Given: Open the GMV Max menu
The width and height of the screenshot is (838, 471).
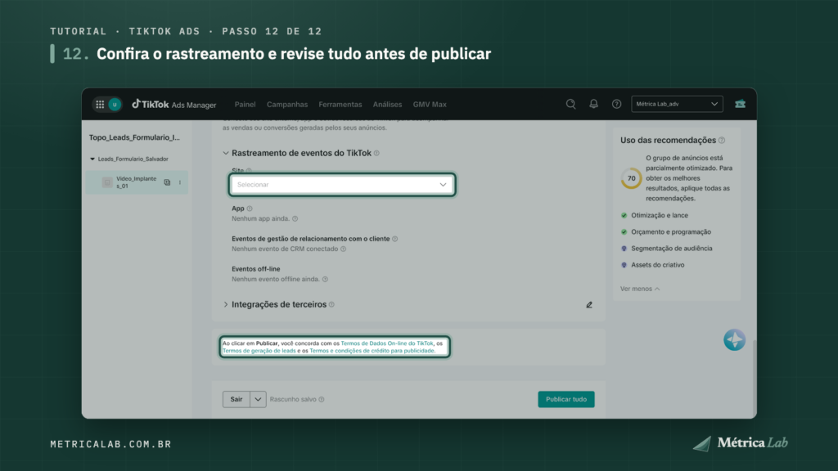Looking at the screenshot, I should (430, 105).
